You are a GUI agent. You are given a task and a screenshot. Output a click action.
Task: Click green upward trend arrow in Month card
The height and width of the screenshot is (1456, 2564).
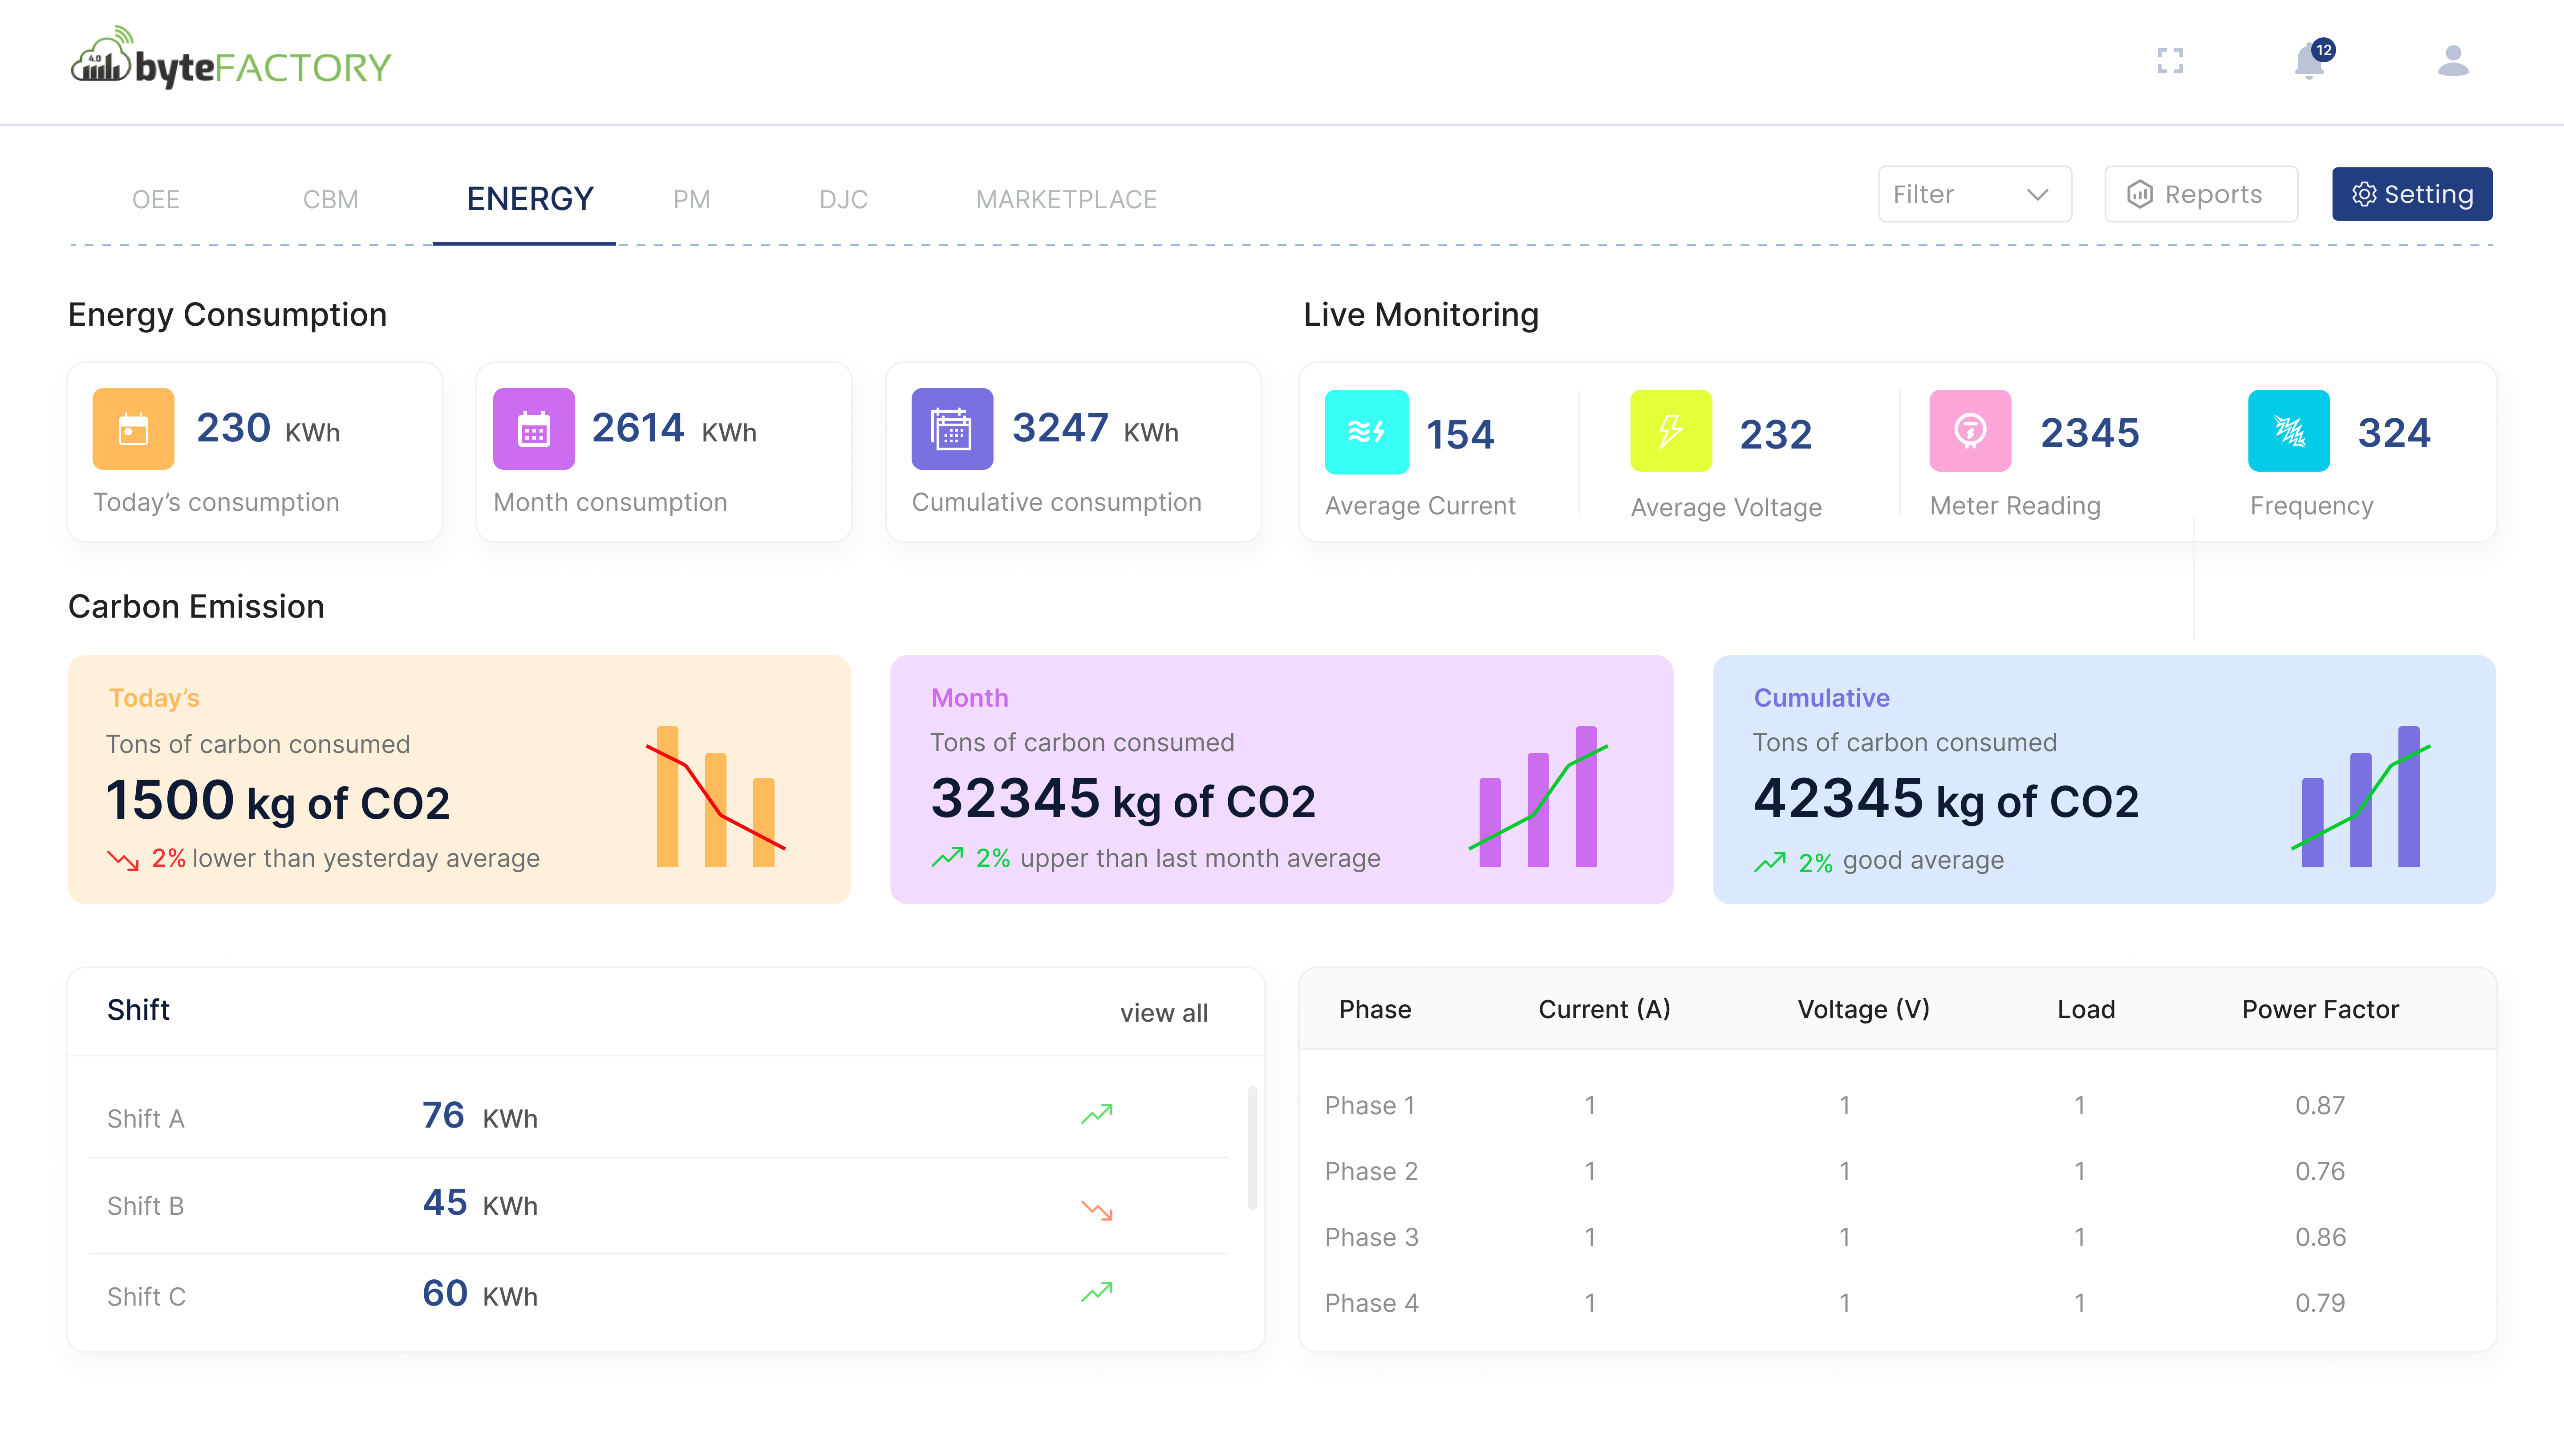coord(947,858)
